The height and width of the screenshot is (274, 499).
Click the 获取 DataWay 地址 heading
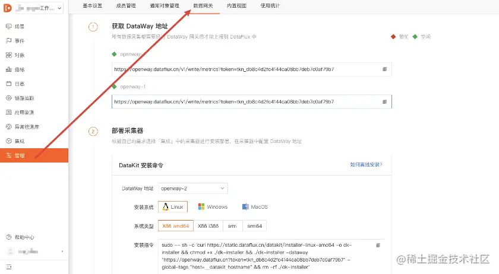pos(140,26)
